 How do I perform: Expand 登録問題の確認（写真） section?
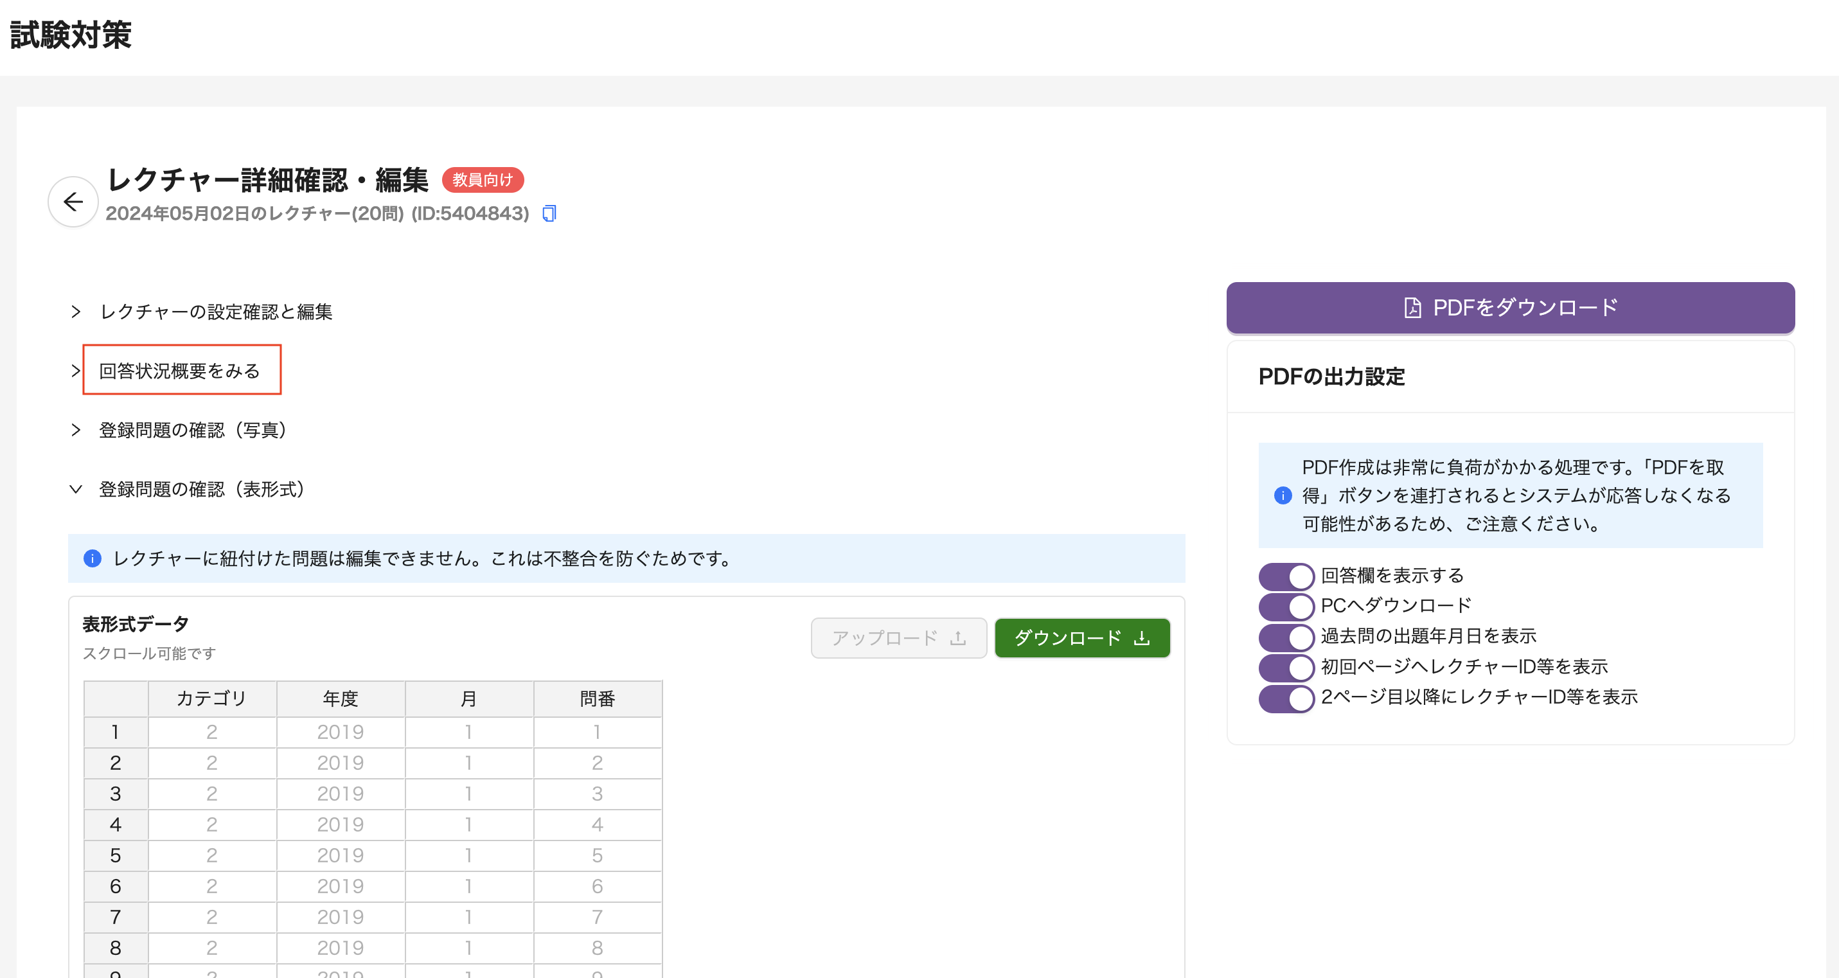193,431
